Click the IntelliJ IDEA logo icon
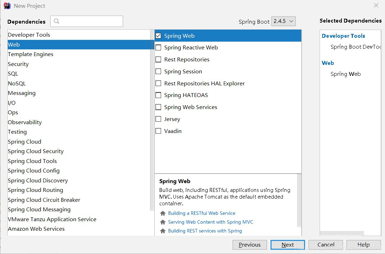 click(x=7, y=6)
